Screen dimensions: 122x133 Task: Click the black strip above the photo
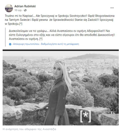coord(61,50)
